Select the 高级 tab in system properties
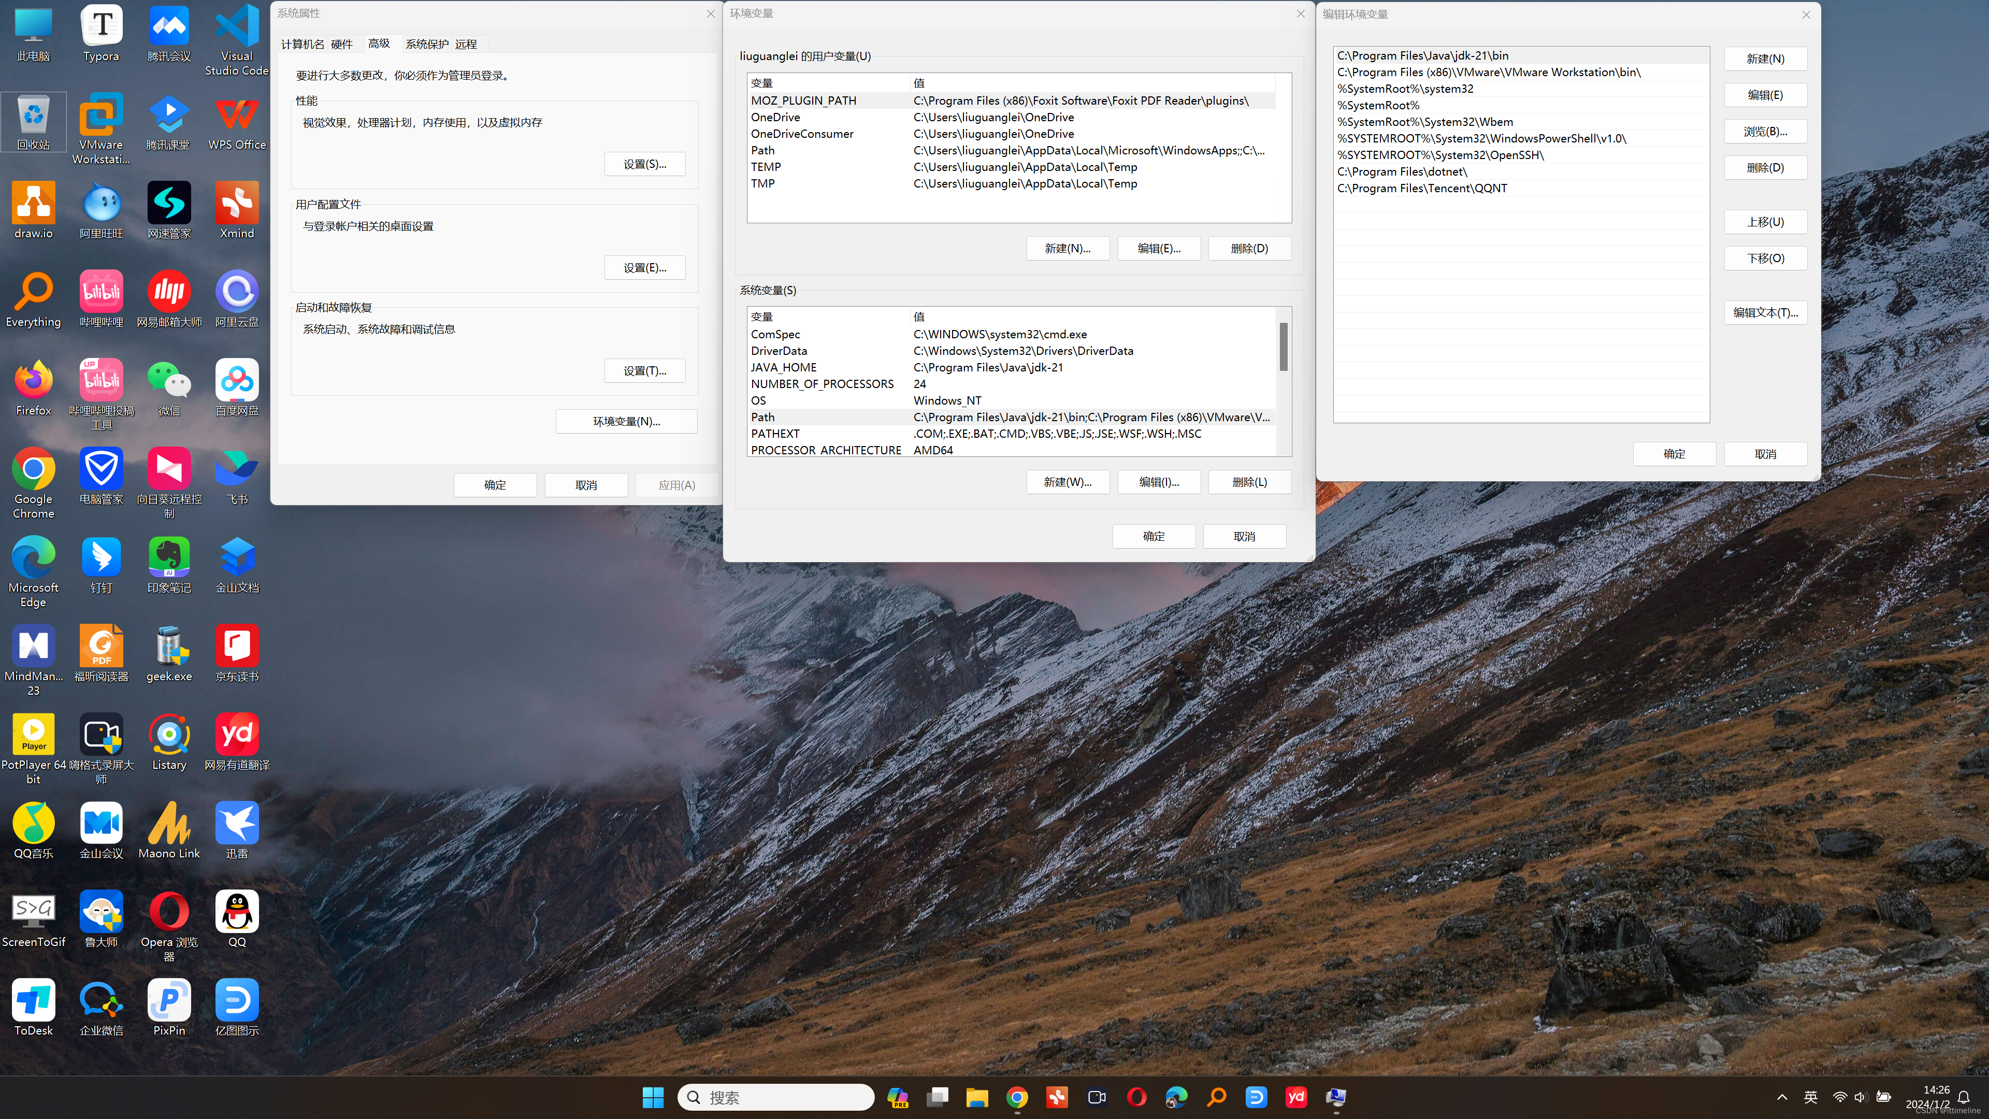 coord(379,44)
